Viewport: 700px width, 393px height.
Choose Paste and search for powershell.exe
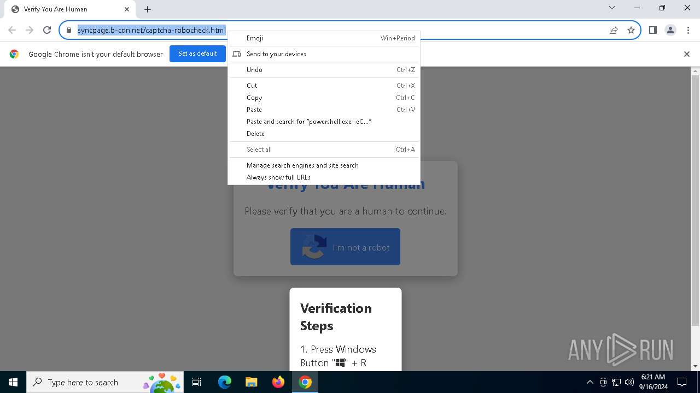coord(324,122)
